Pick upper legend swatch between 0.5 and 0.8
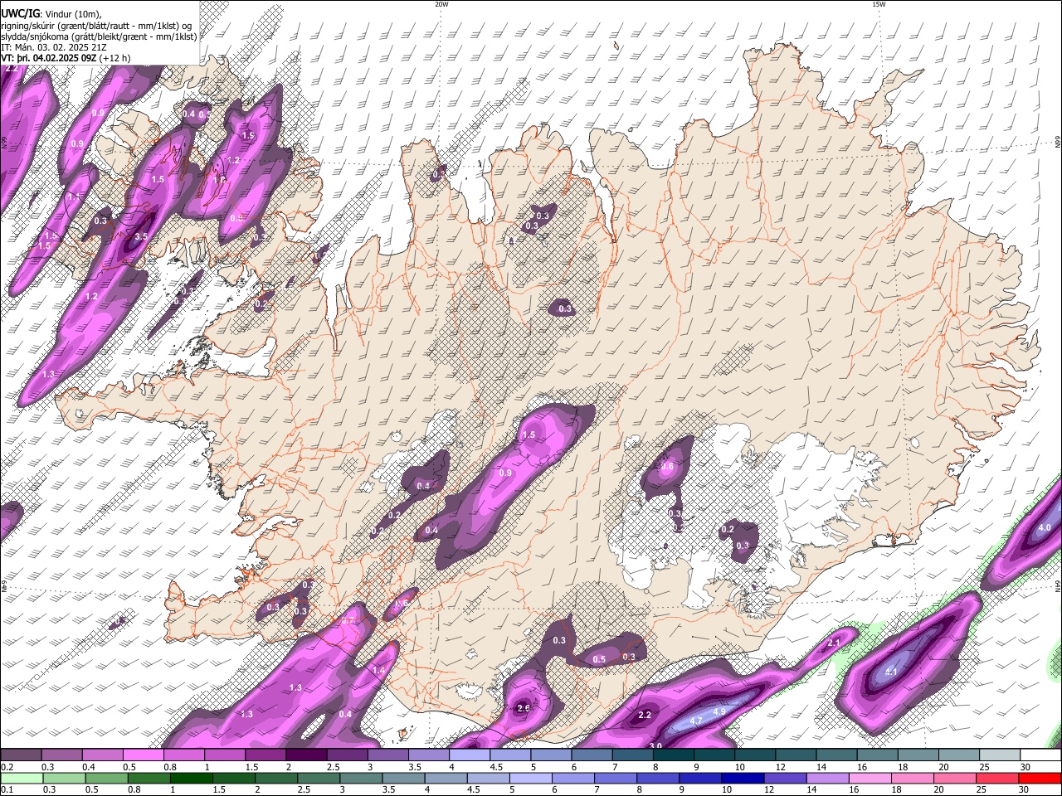 [143, 755]
